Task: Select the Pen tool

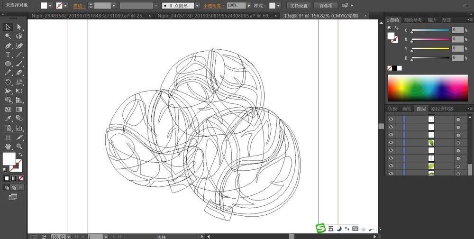Action: point(8,46)
